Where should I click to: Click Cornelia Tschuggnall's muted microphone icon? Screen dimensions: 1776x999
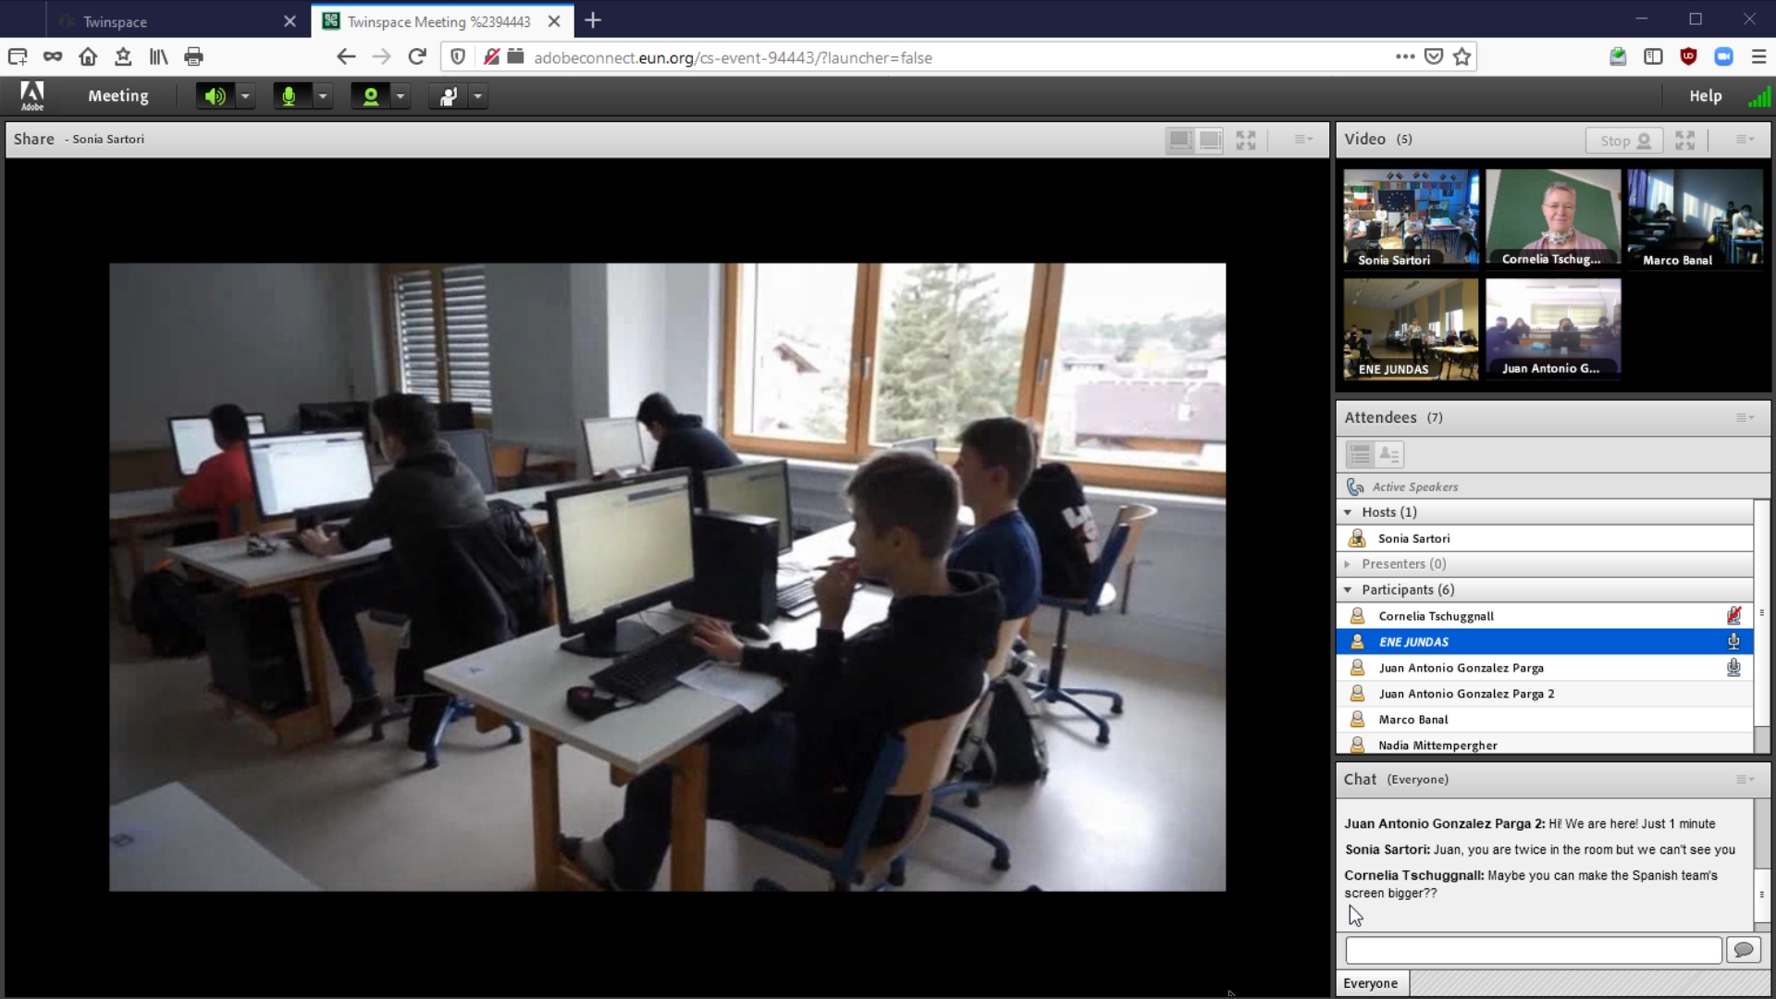click(x=1733, y=615)
